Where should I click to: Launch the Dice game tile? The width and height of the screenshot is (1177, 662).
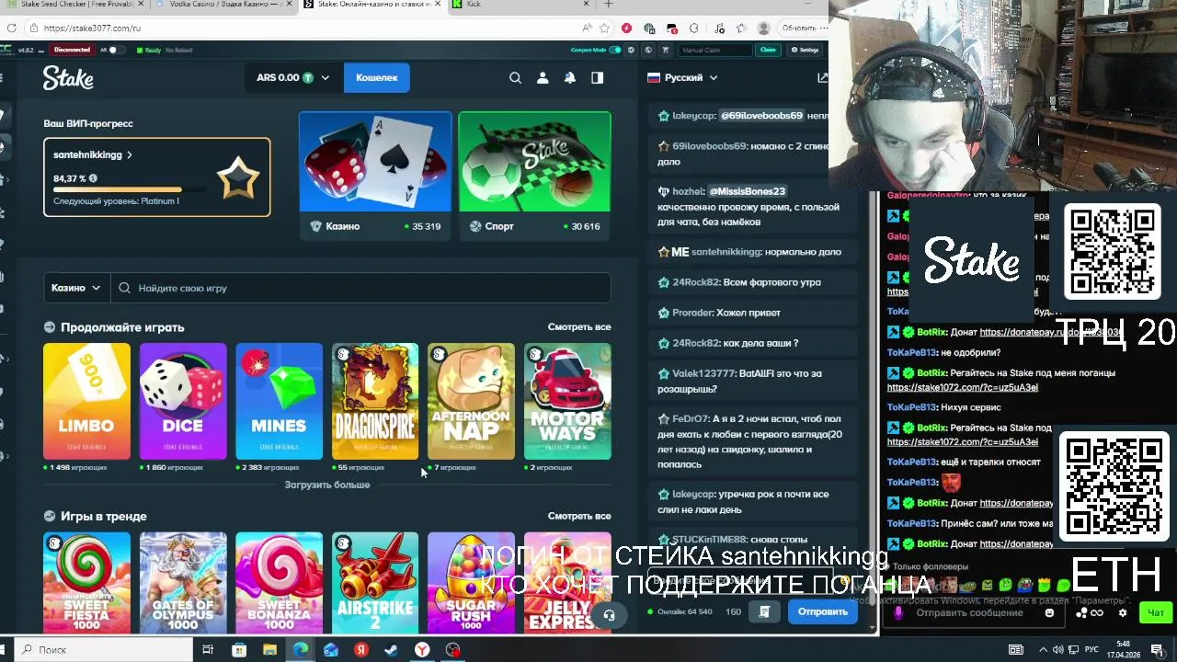(183, 401)
